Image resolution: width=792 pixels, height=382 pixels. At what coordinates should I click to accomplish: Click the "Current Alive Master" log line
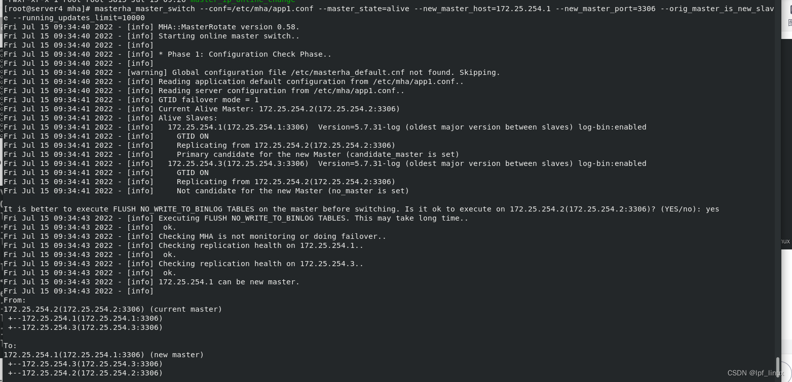(x=279, y=109)
